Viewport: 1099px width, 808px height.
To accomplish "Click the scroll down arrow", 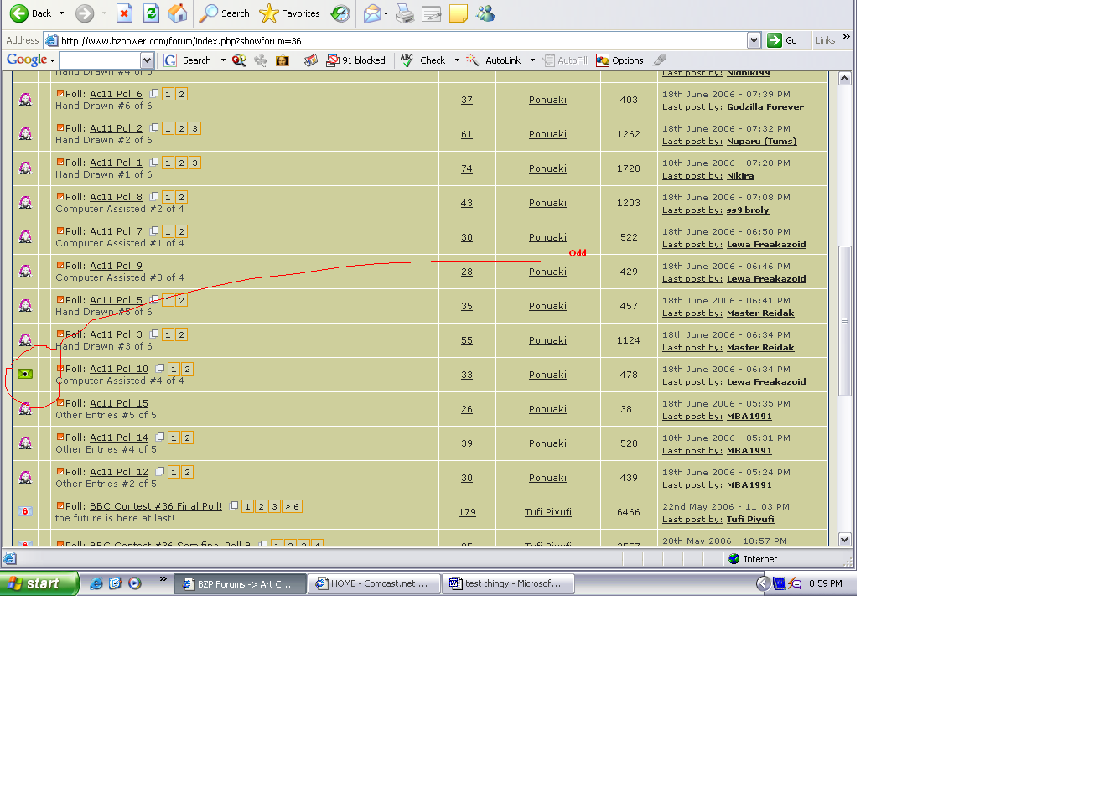I will 845,540.
